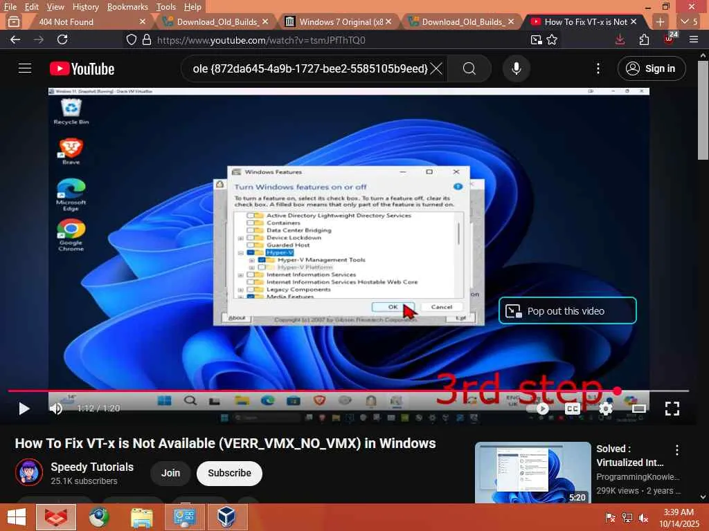709x531 pixels.
Task: Open Speedy Tutorials channel avatar
Action: coord(29,472)
